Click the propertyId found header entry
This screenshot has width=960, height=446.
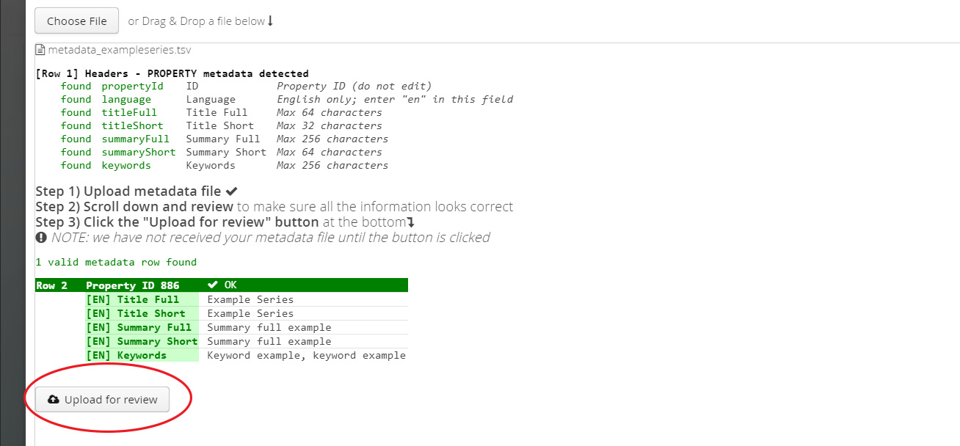132,86
